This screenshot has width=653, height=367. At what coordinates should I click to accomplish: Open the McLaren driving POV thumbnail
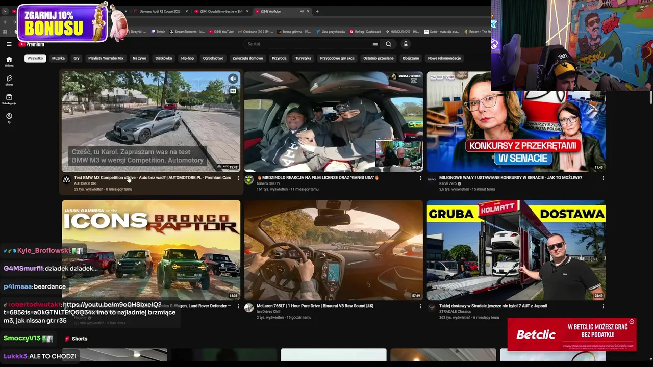coord(334,250)
